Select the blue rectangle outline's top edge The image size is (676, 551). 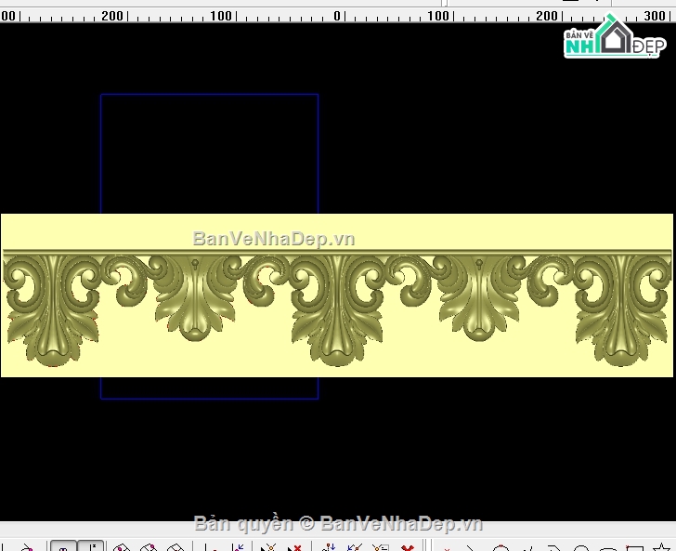tap(209, 94)
